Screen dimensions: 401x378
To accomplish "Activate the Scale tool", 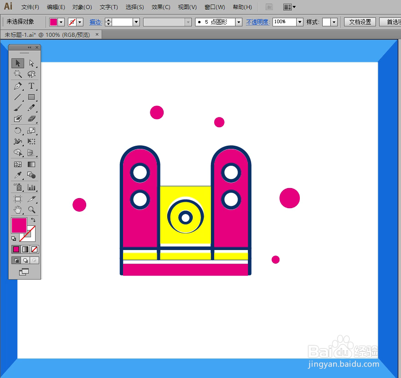I will click(x=31, y=131).
